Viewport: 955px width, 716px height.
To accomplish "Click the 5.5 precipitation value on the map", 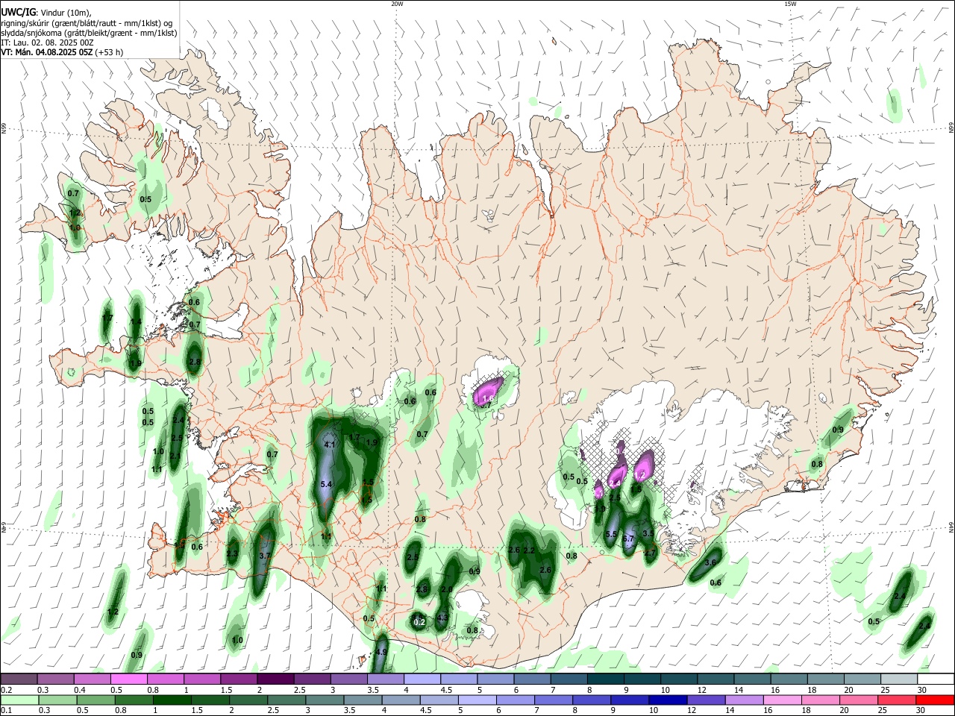I will tap(611, 534).
